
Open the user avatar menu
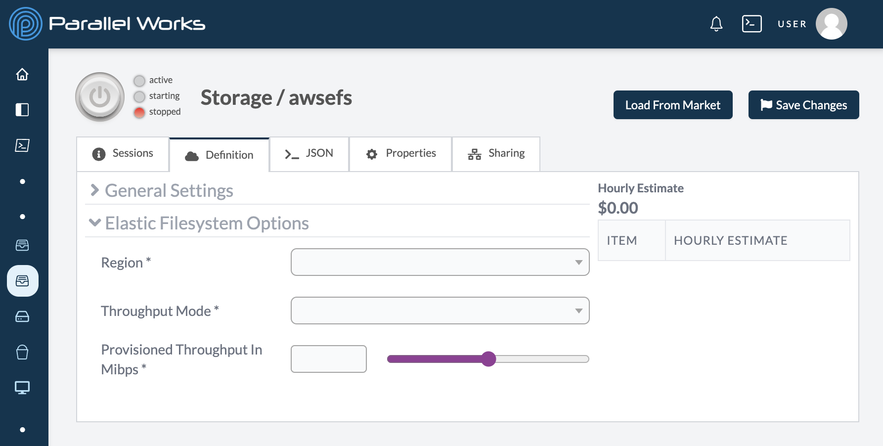(831, 24)
